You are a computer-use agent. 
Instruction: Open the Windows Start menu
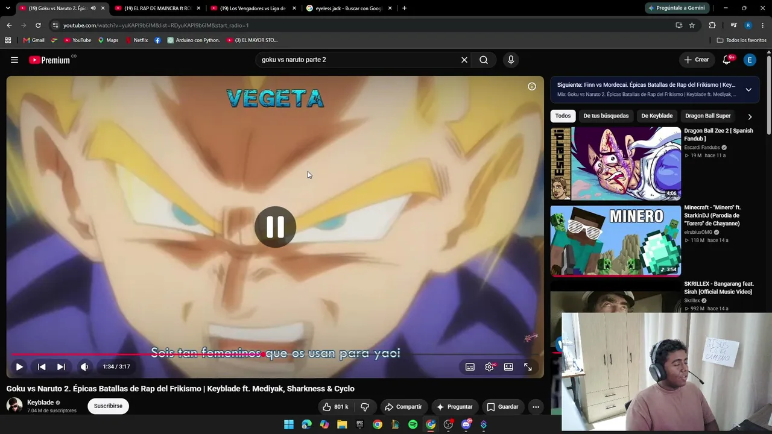pyautogui.click(x=289, y=424)
